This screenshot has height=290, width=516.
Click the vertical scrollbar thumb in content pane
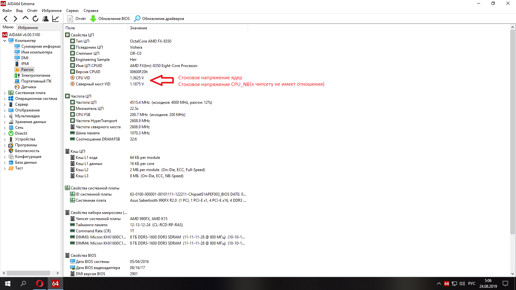pyautogui.click(x=513, y=132)
